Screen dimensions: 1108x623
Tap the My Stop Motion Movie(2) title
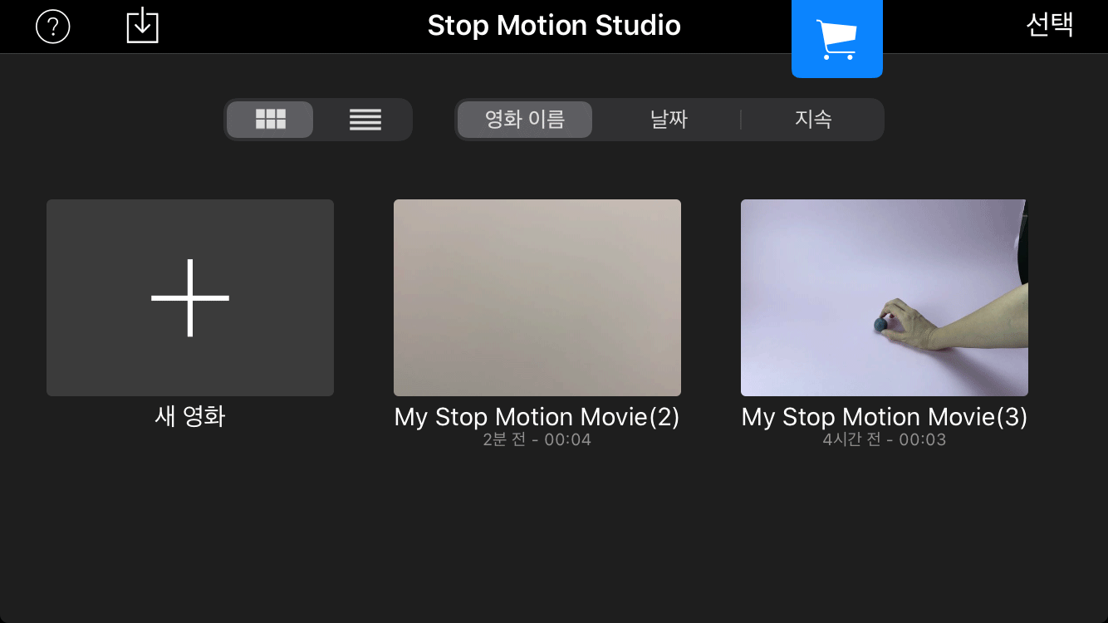tap(537, 417)
